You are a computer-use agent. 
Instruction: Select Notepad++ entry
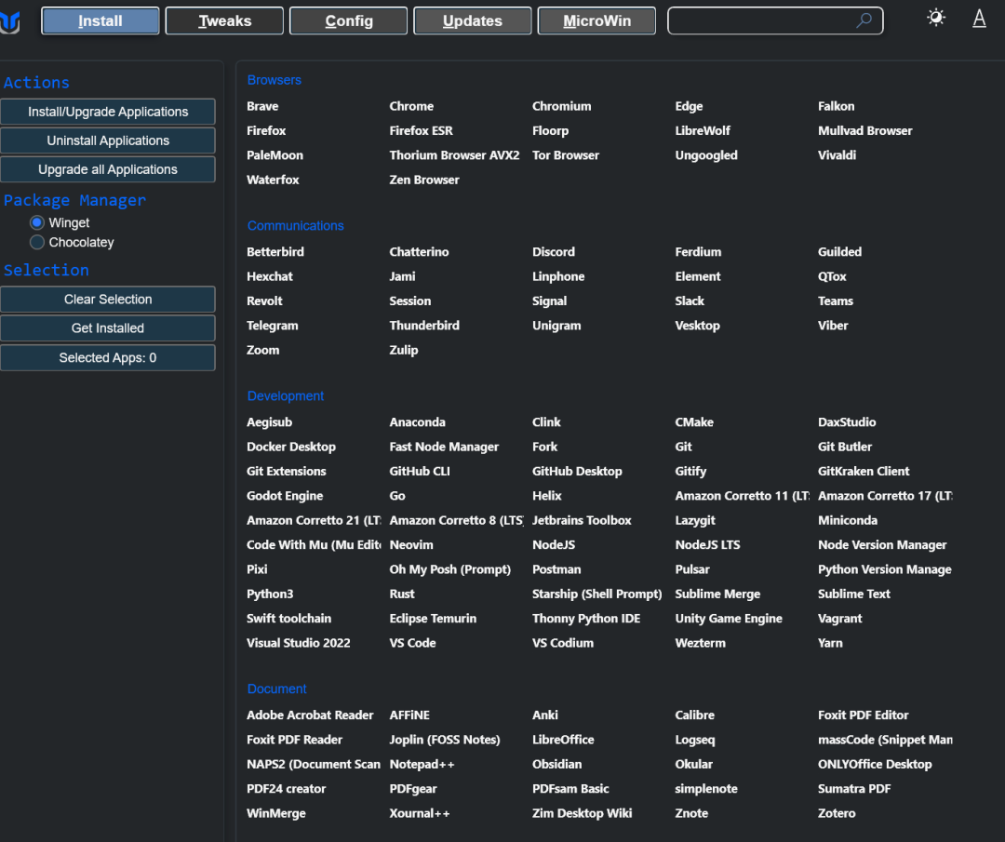422,765
